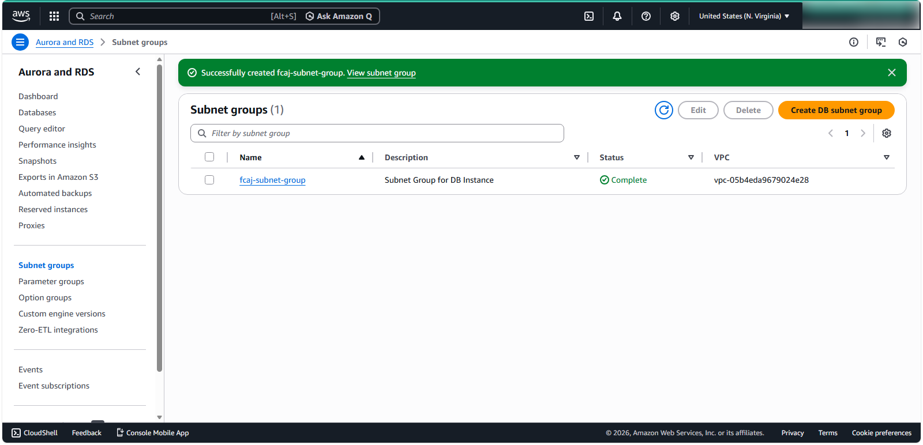This screenshot has width=923, height=445.
Task: Open the help question mark menu
Action: click(x=646, y=16)
